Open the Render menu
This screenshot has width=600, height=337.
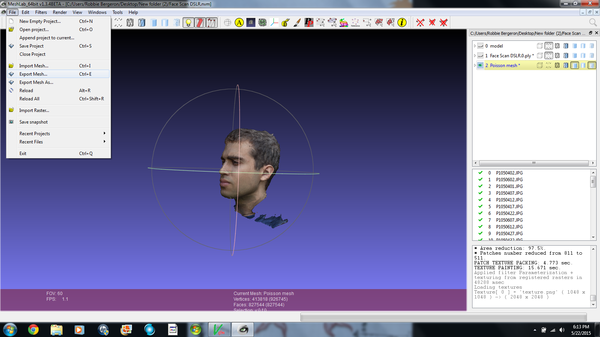60,12
